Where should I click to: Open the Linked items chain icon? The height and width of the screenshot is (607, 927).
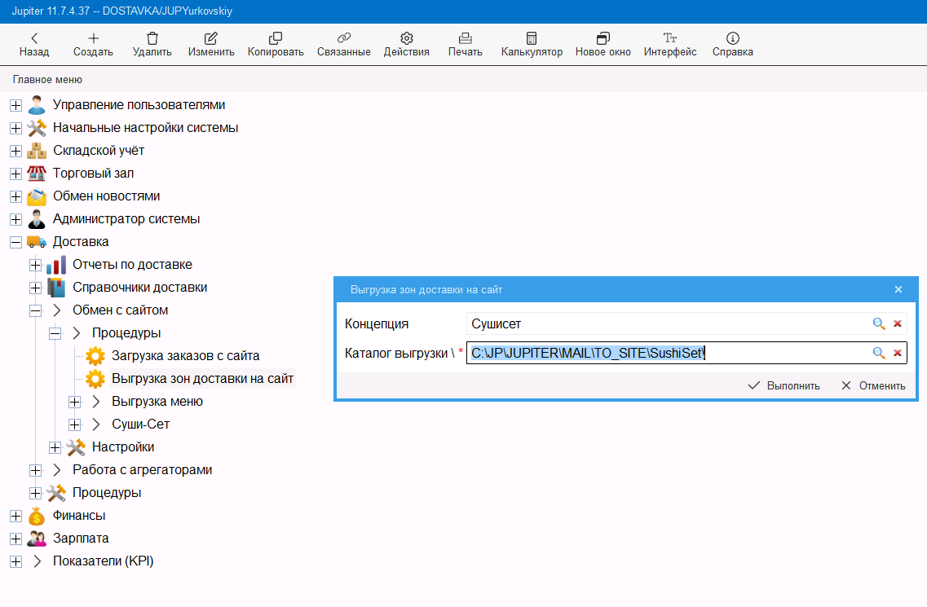click(x=343, y=38)
